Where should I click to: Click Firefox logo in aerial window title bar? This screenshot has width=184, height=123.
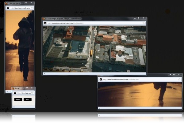pos(44,19)
